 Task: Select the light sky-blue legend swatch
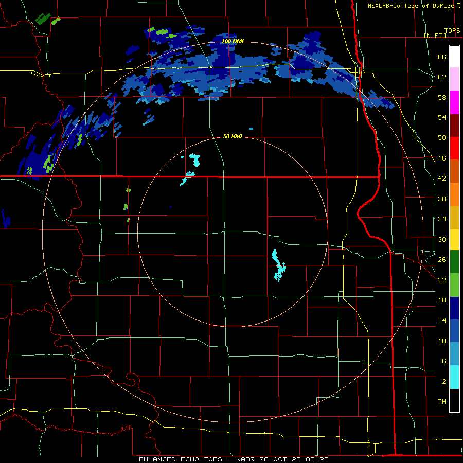tap(454, 354)
